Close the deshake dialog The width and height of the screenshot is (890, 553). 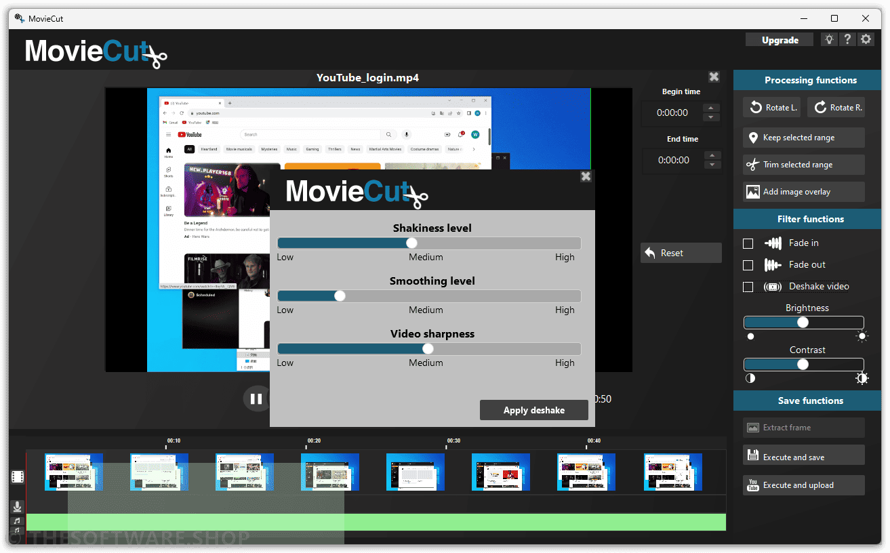(586, 176)
